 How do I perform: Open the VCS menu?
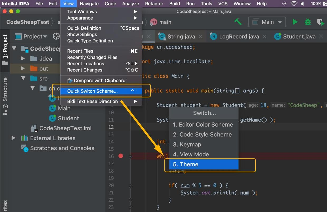point(223,4)
